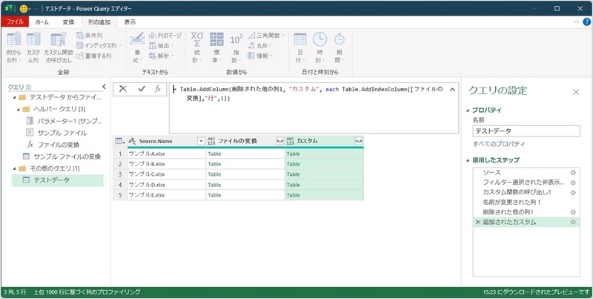Select the 列の追加 tab
The image size is (593, 299).
pos(99,22)
